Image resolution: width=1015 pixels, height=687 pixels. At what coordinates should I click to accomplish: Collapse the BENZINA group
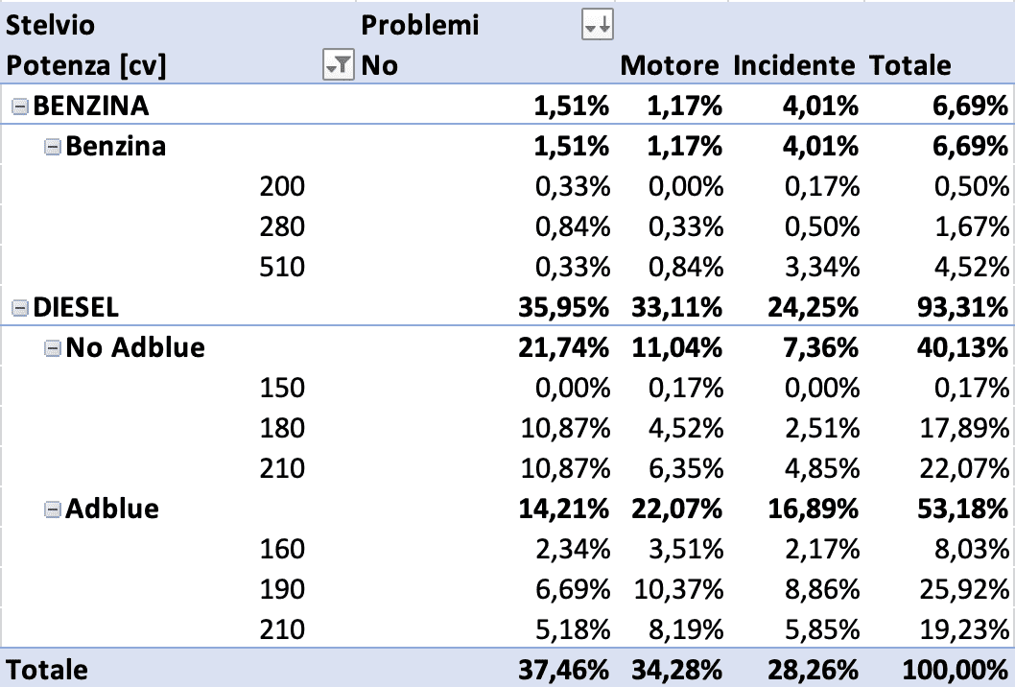tap(19, 106)
